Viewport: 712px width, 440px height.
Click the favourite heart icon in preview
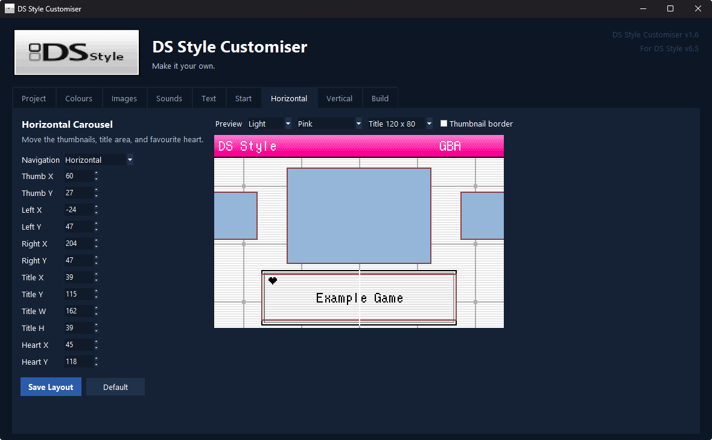pyautogui.click(x=273, y=281)
